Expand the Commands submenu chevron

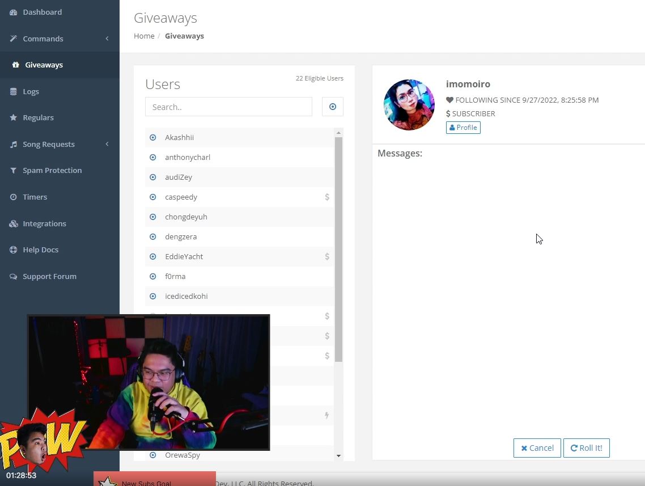[107, 39]
